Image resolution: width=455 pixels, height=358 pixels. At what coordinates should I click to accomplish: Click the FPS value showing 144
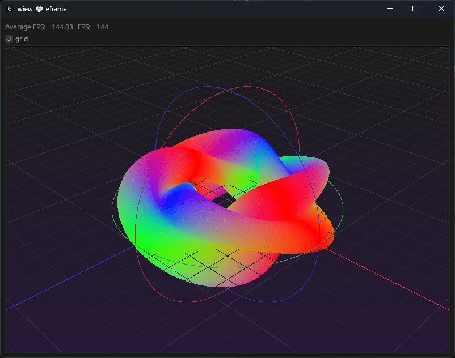102,27
